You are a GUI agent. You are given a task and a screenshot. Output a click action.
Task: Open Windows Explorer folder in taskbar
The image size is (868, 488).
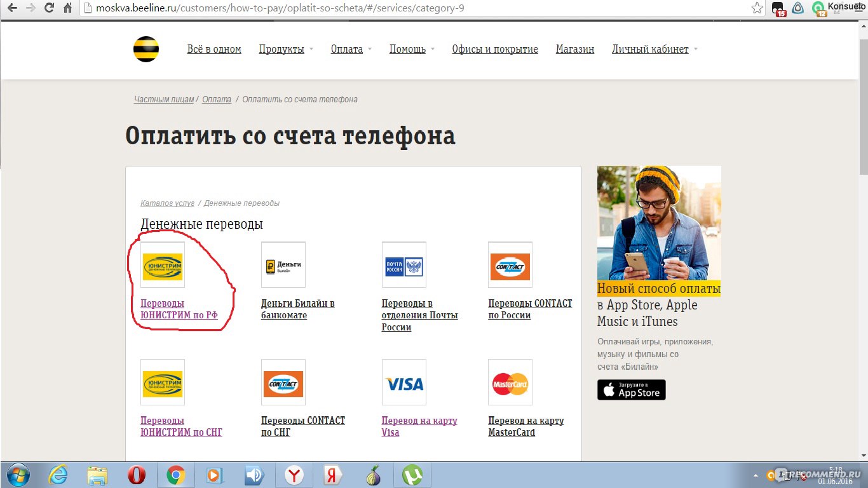[x=97, y=475]
